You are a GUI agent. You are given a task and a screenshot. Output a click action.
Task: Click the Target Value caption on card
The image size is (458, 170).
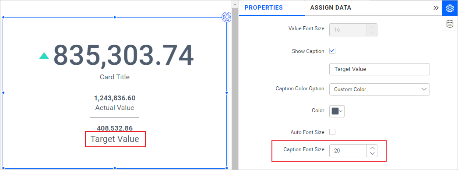tap(115, 139)
